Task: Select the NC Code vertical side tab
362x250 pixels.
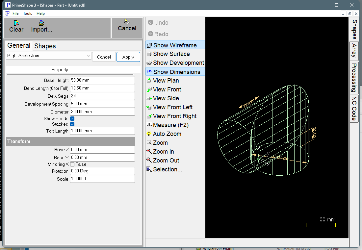Action: click(x=354, y=109)
